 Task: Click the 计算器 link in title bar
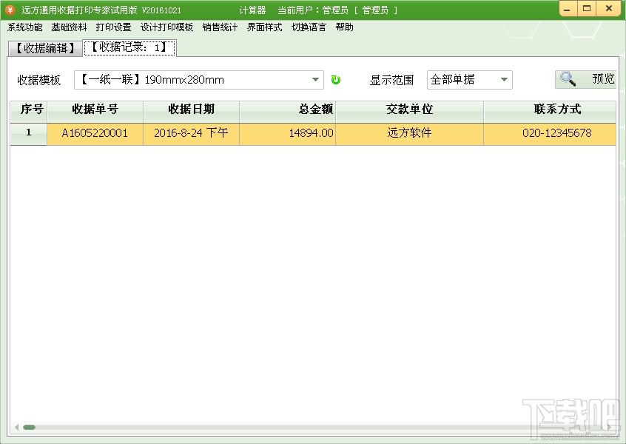point(252,10)
